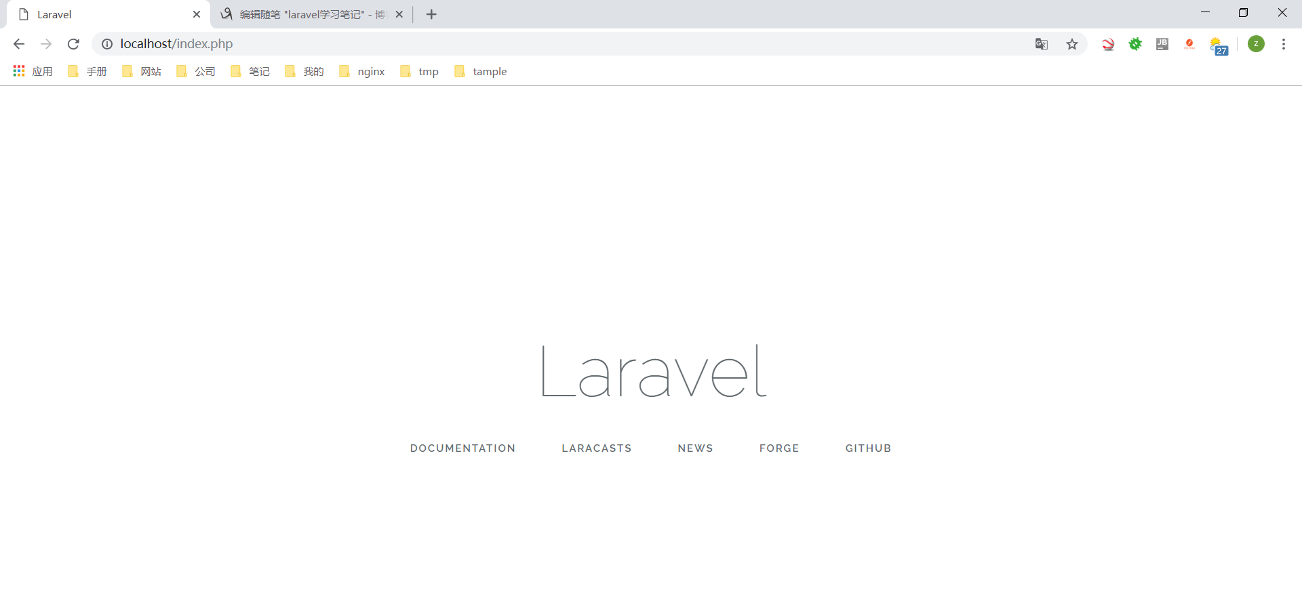Open the tample bookmark folder

(481, 71)
